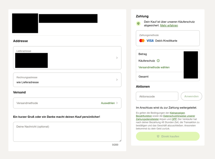Focus the Deine Nachricht message box
The height and width of the screenshot is (159, 215).
(x=67, y=132)
